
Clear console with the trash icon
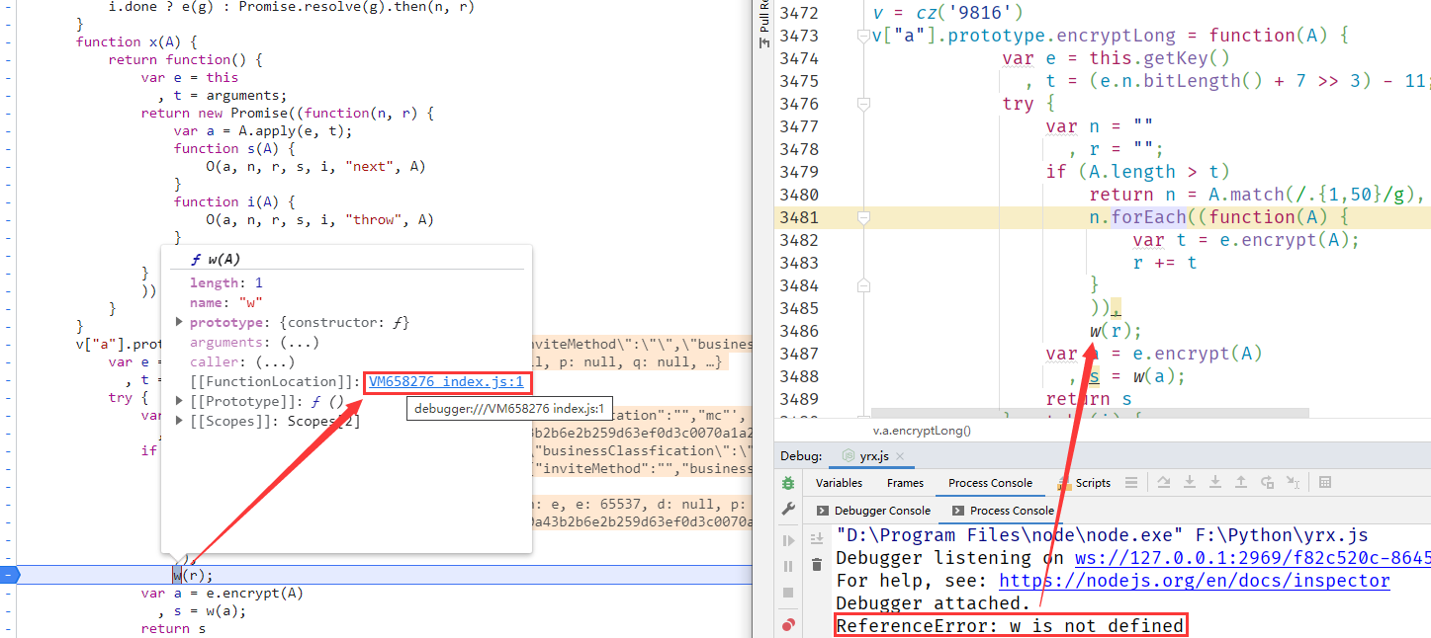(x=817, y=564)
